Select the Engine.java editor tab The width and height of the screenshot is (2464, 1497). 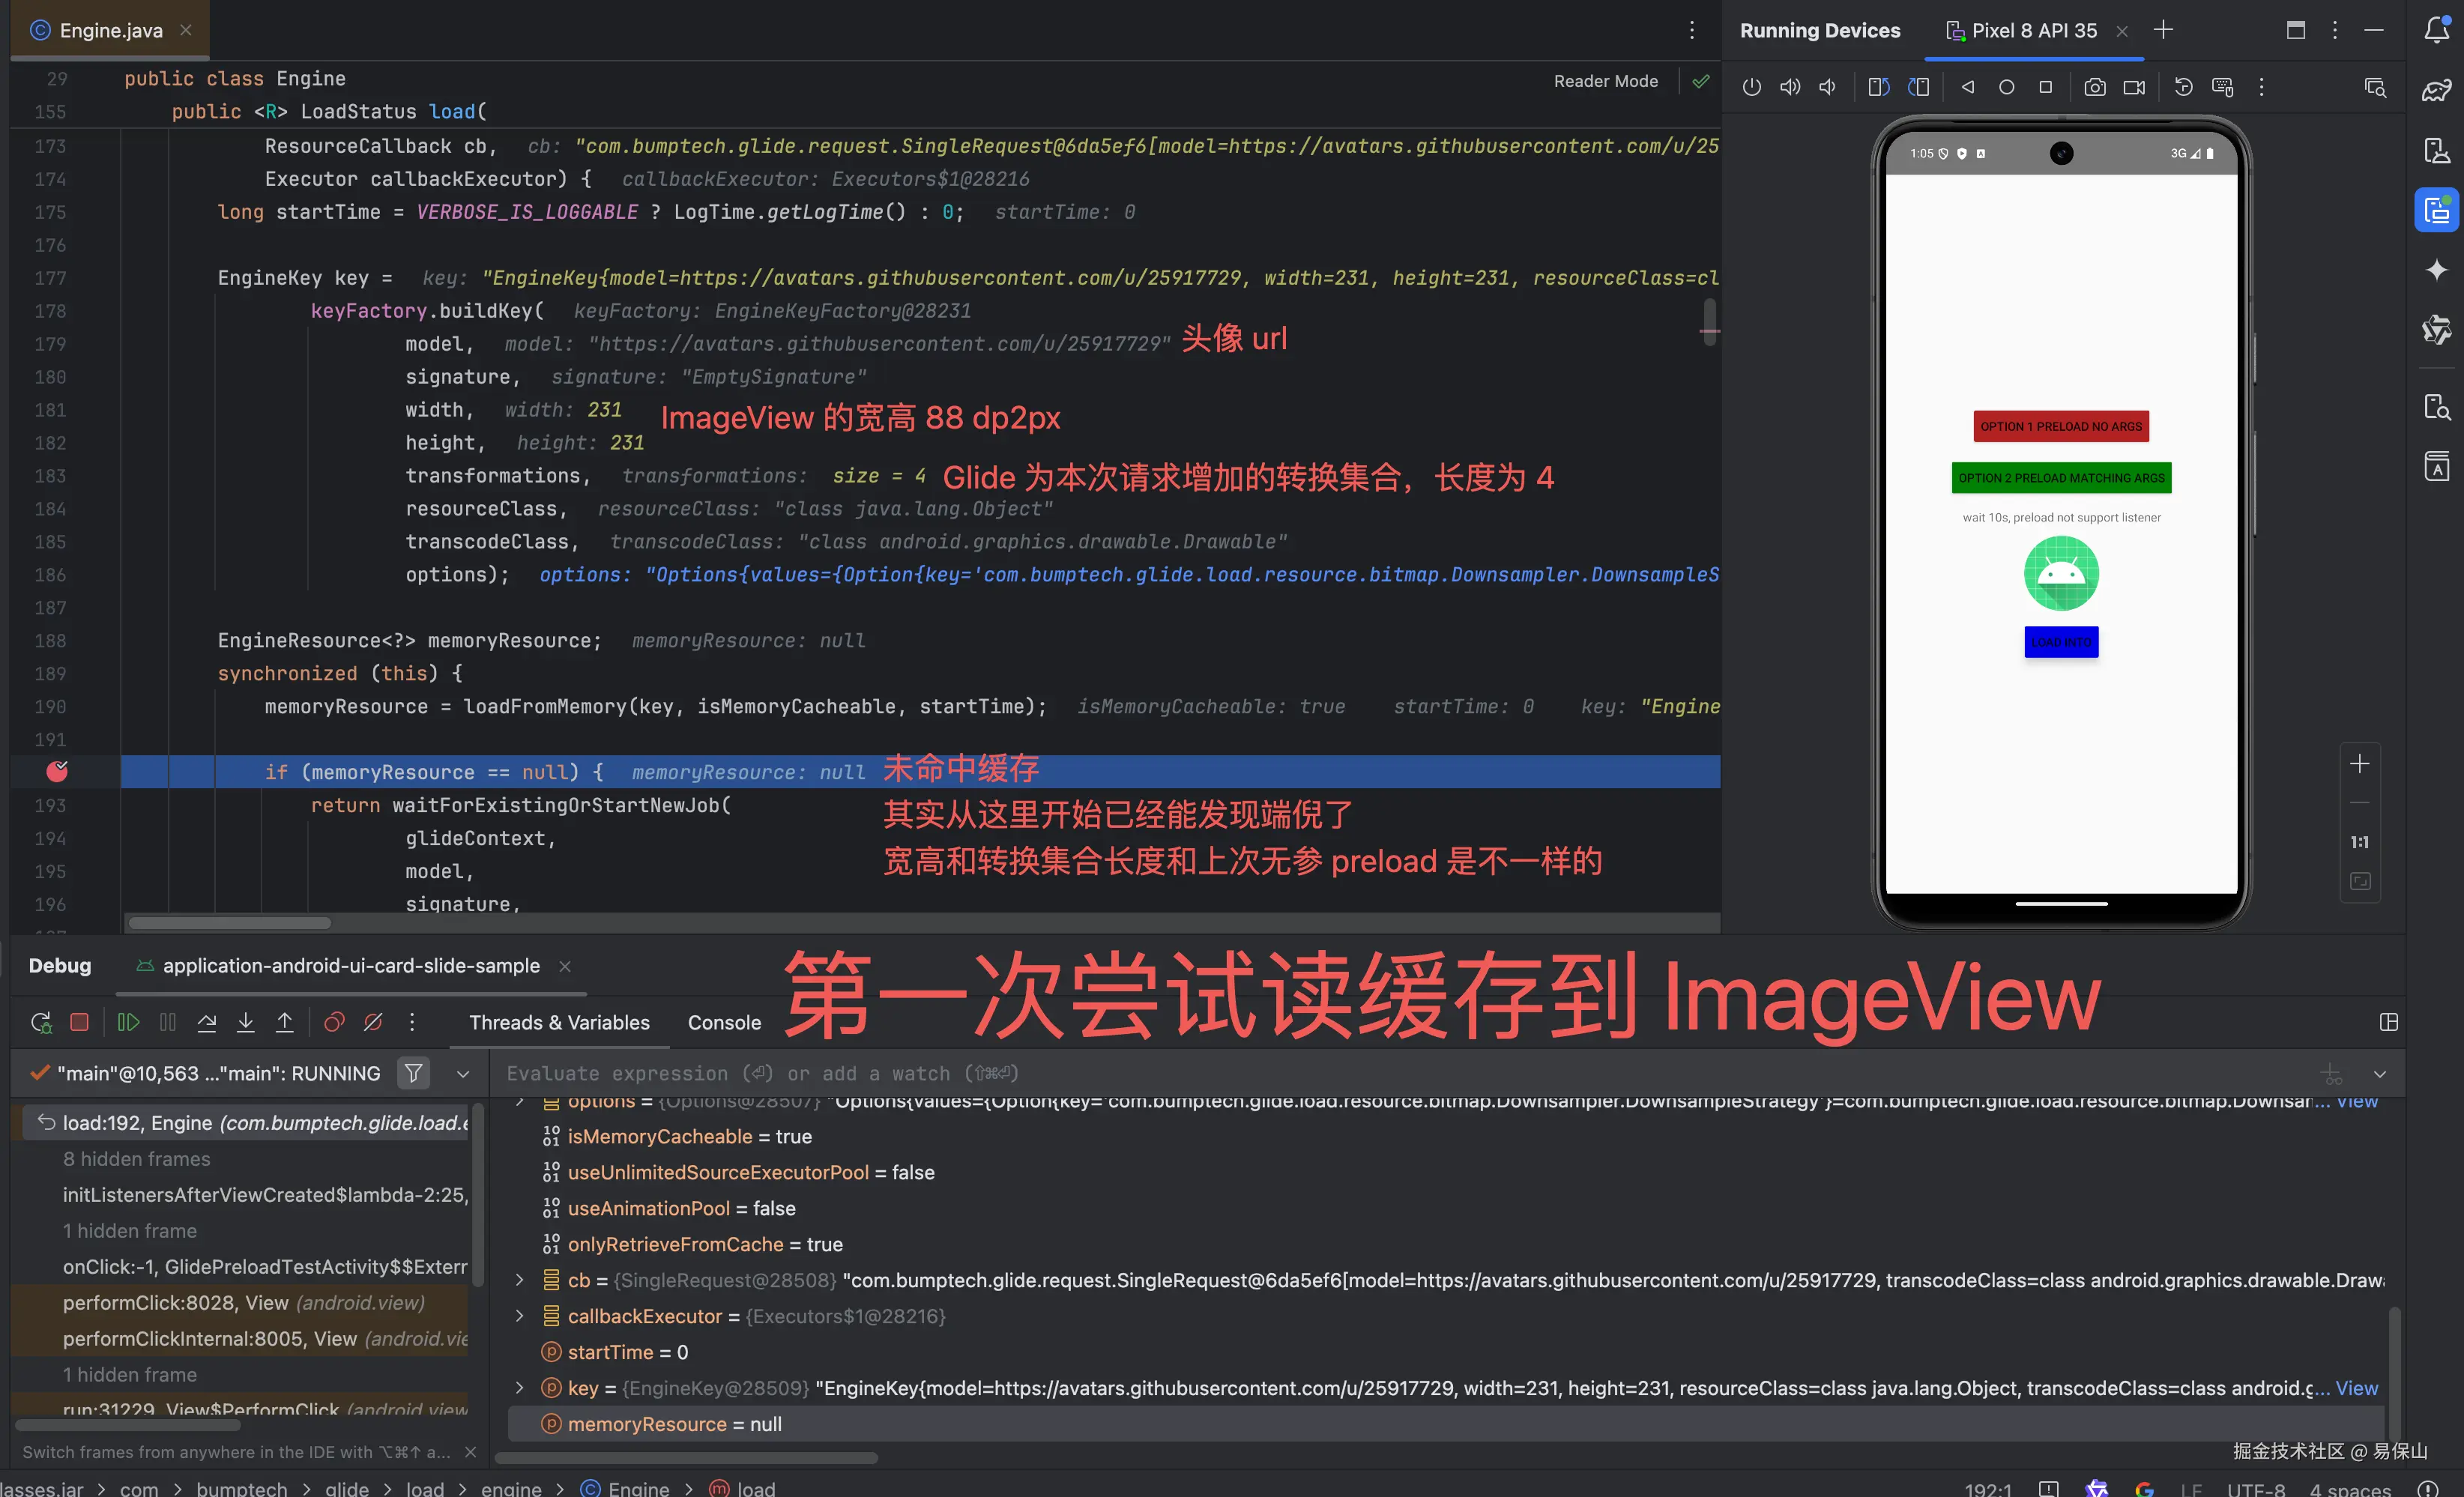[110, 29]
